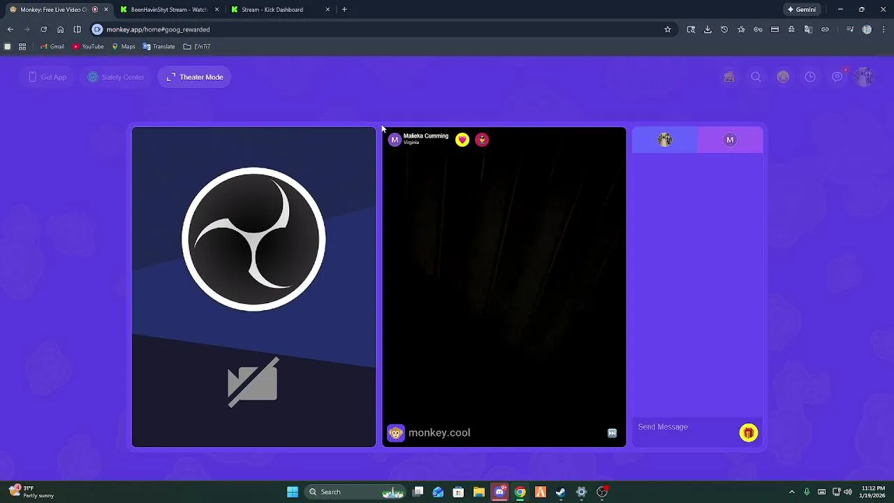Open the link toolbar icon
This screenshot has width=894, height=503.
[825, 29]
